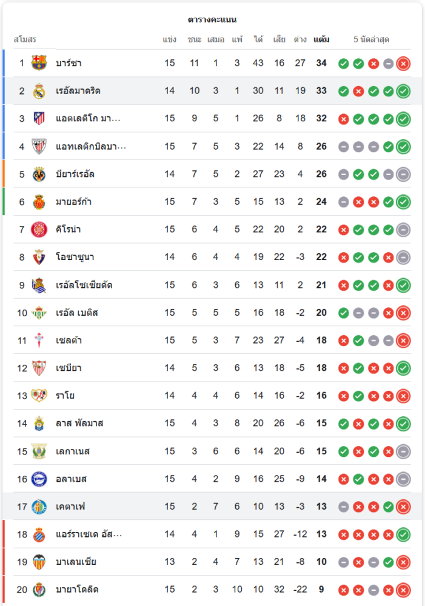Viewport: 425px width, 606px height.
Task: Click Villarreal's latest match draw indicator
Action: (x=403, y=175)
